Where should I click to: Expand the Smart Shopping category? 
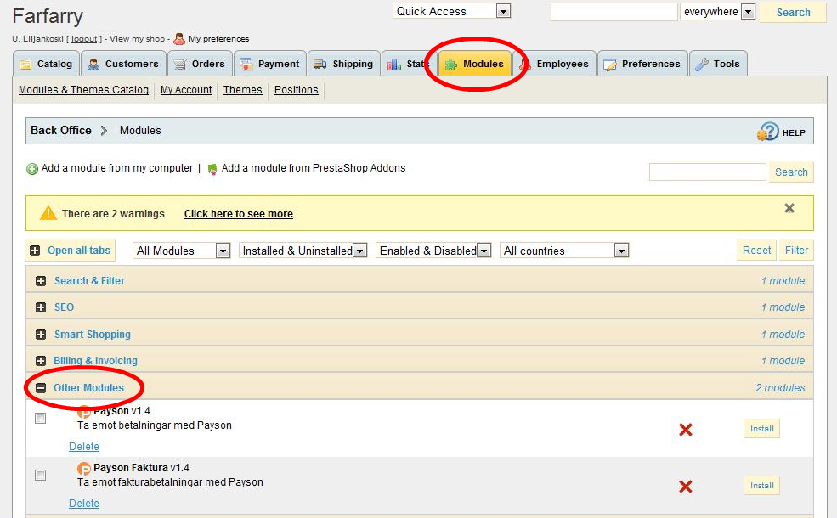point(41,335)
